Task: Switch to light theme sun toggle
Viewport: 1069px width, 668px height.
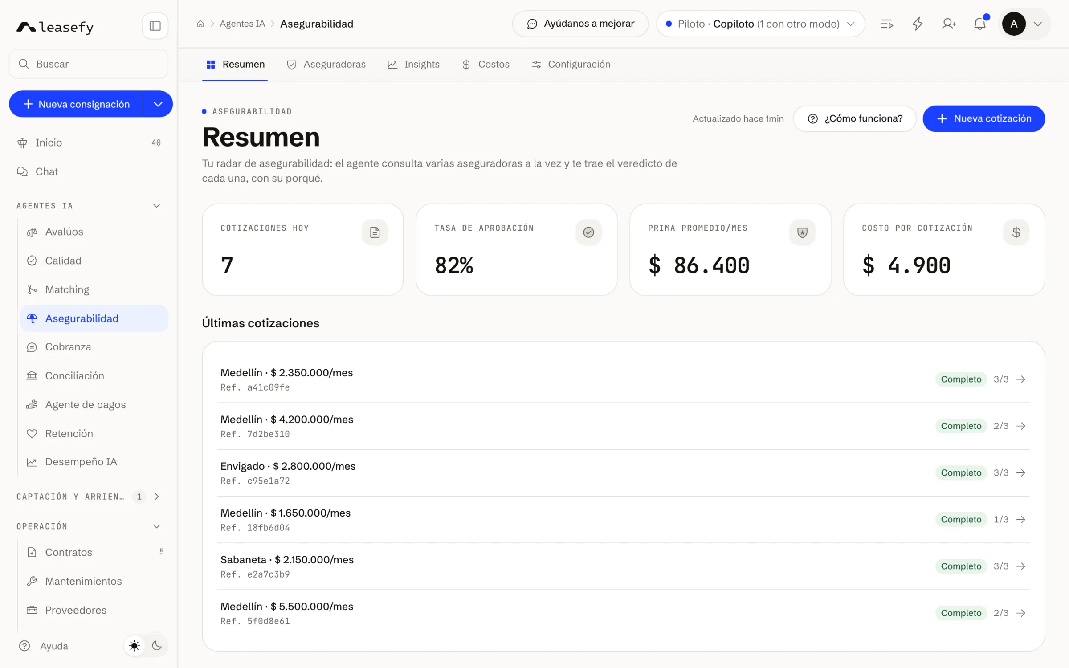Action: [135, 646]
